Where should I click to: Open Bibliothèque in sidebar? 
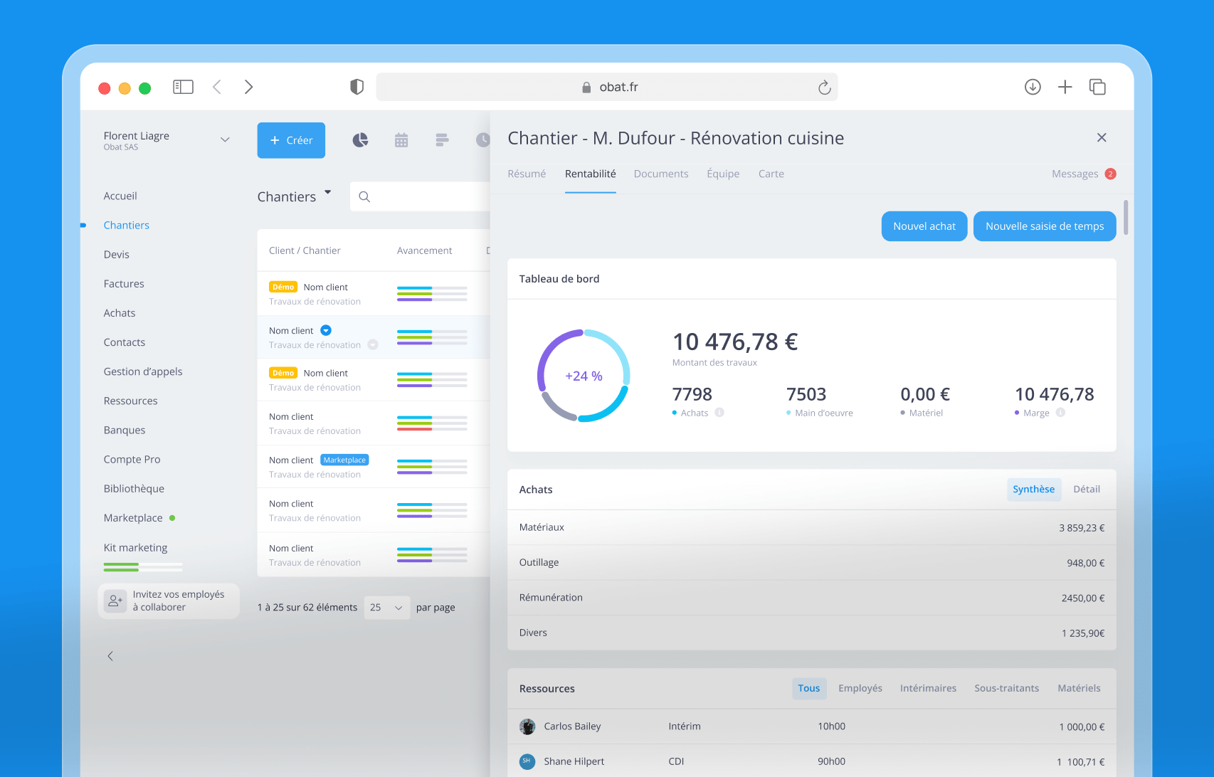click(x=134, y=489)
